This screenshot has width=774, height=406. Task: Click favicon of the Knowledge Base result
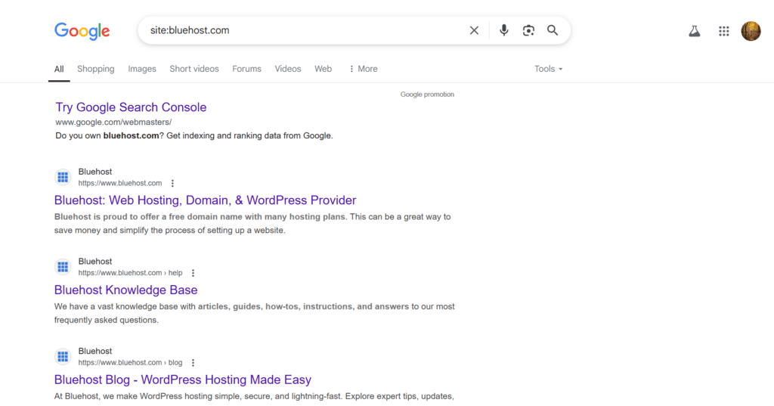tap(63, 267)
